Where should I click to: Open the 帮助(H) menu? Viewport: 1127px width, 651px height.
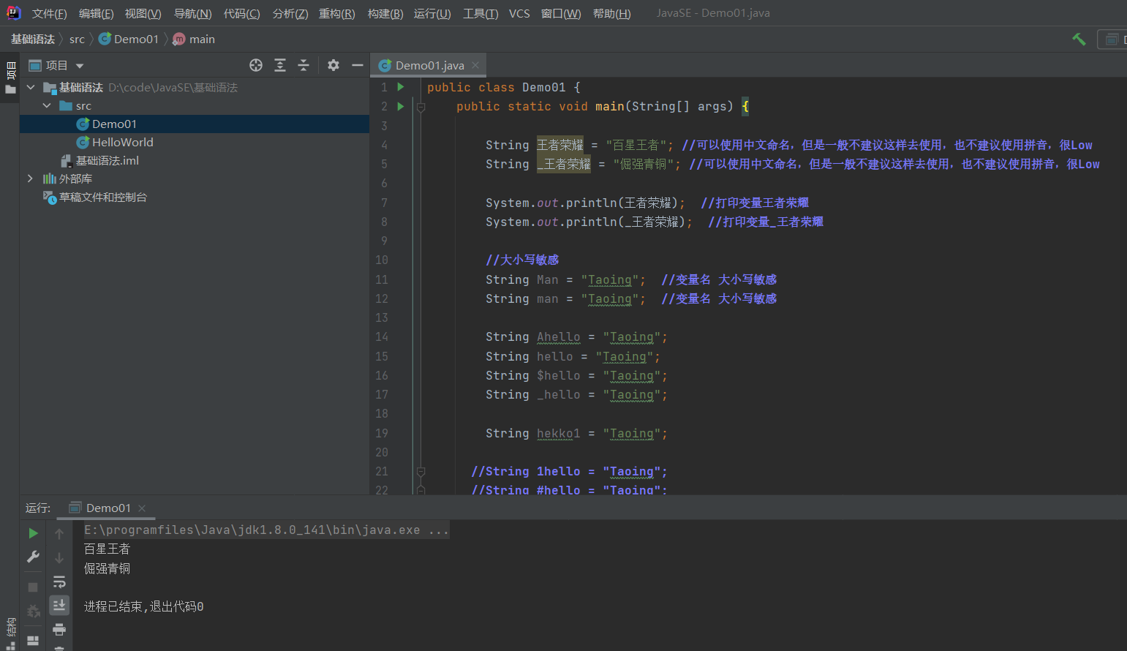click(x=611, y=14)
